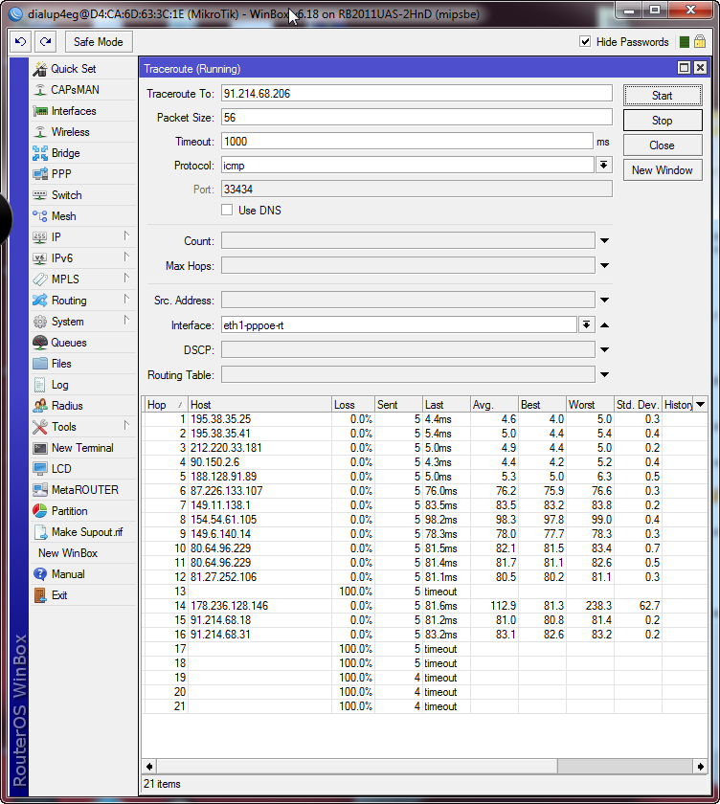Open the Protocol dropdown list
Viewport: 720px width, 804px height.
point(604,165)
